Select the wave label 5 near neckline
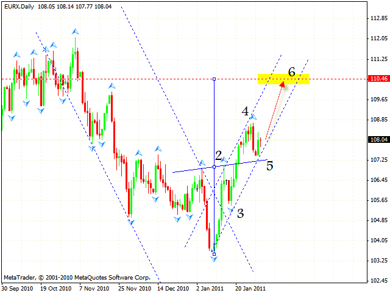Image resolution: width=390 pixels, height=293 pixels. click(269, 166)
